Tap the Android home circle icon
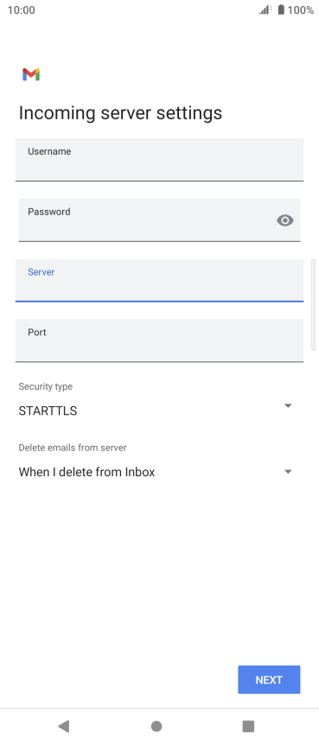 point(156,726)
